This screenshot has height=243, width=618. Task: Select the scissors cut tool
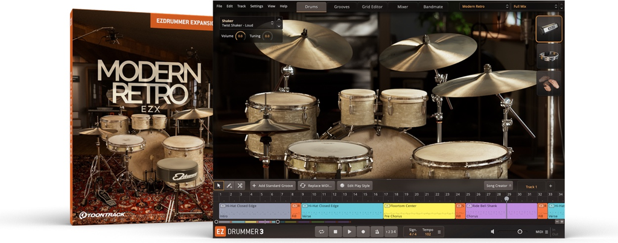coord(240,186)
